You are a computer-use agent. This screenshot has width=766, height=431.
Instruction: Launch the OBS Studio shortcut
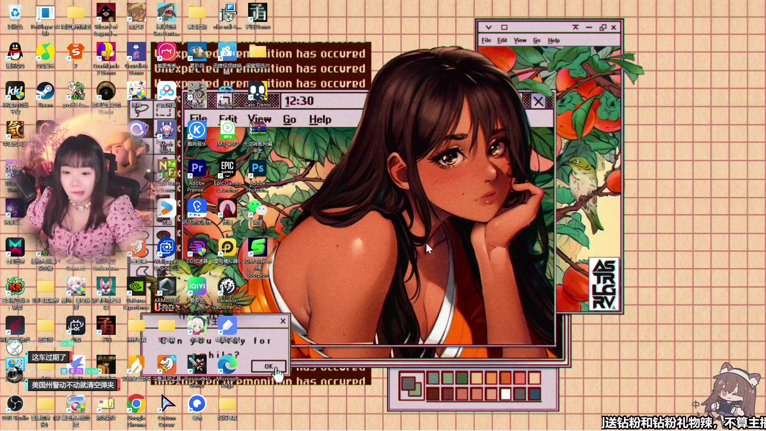[x=15, y=404]
